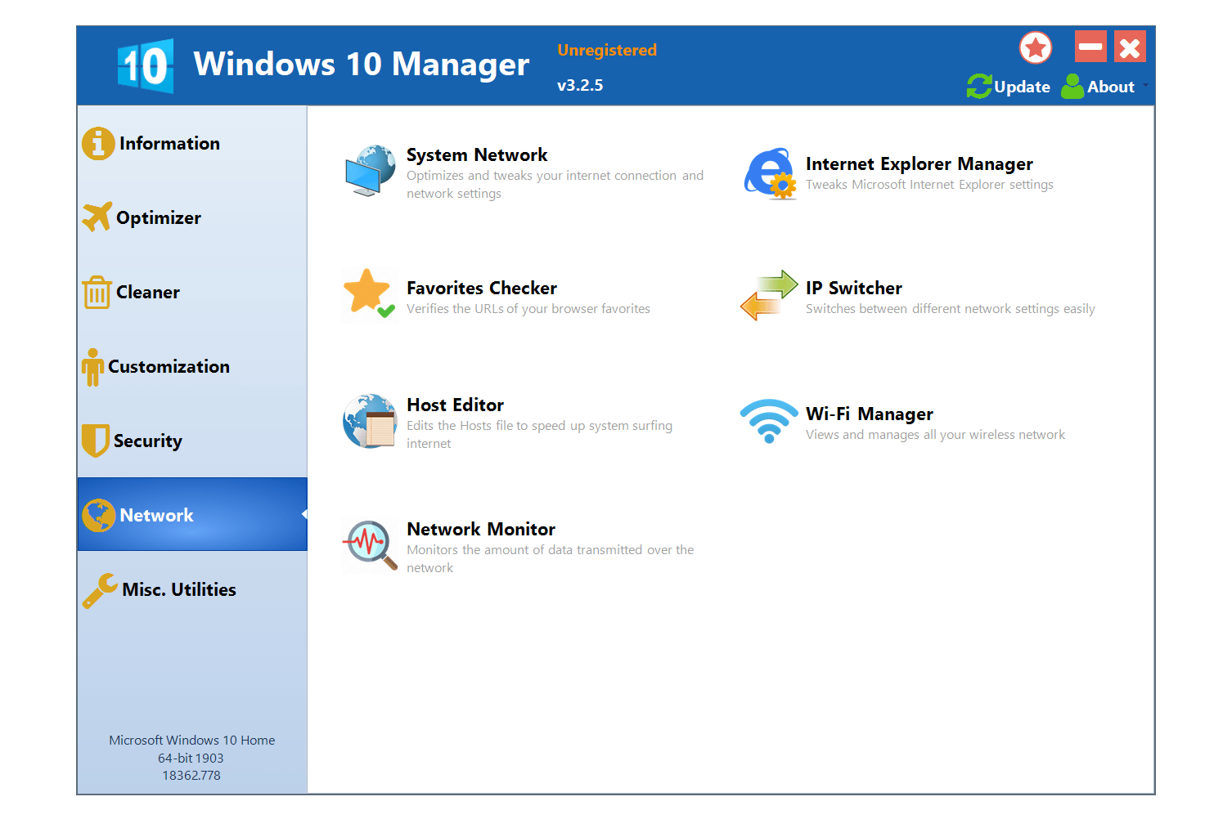Screen dimensions: 1232x828
Task: Click Monitors the amount of data description
Action: (x=550, y=559)
